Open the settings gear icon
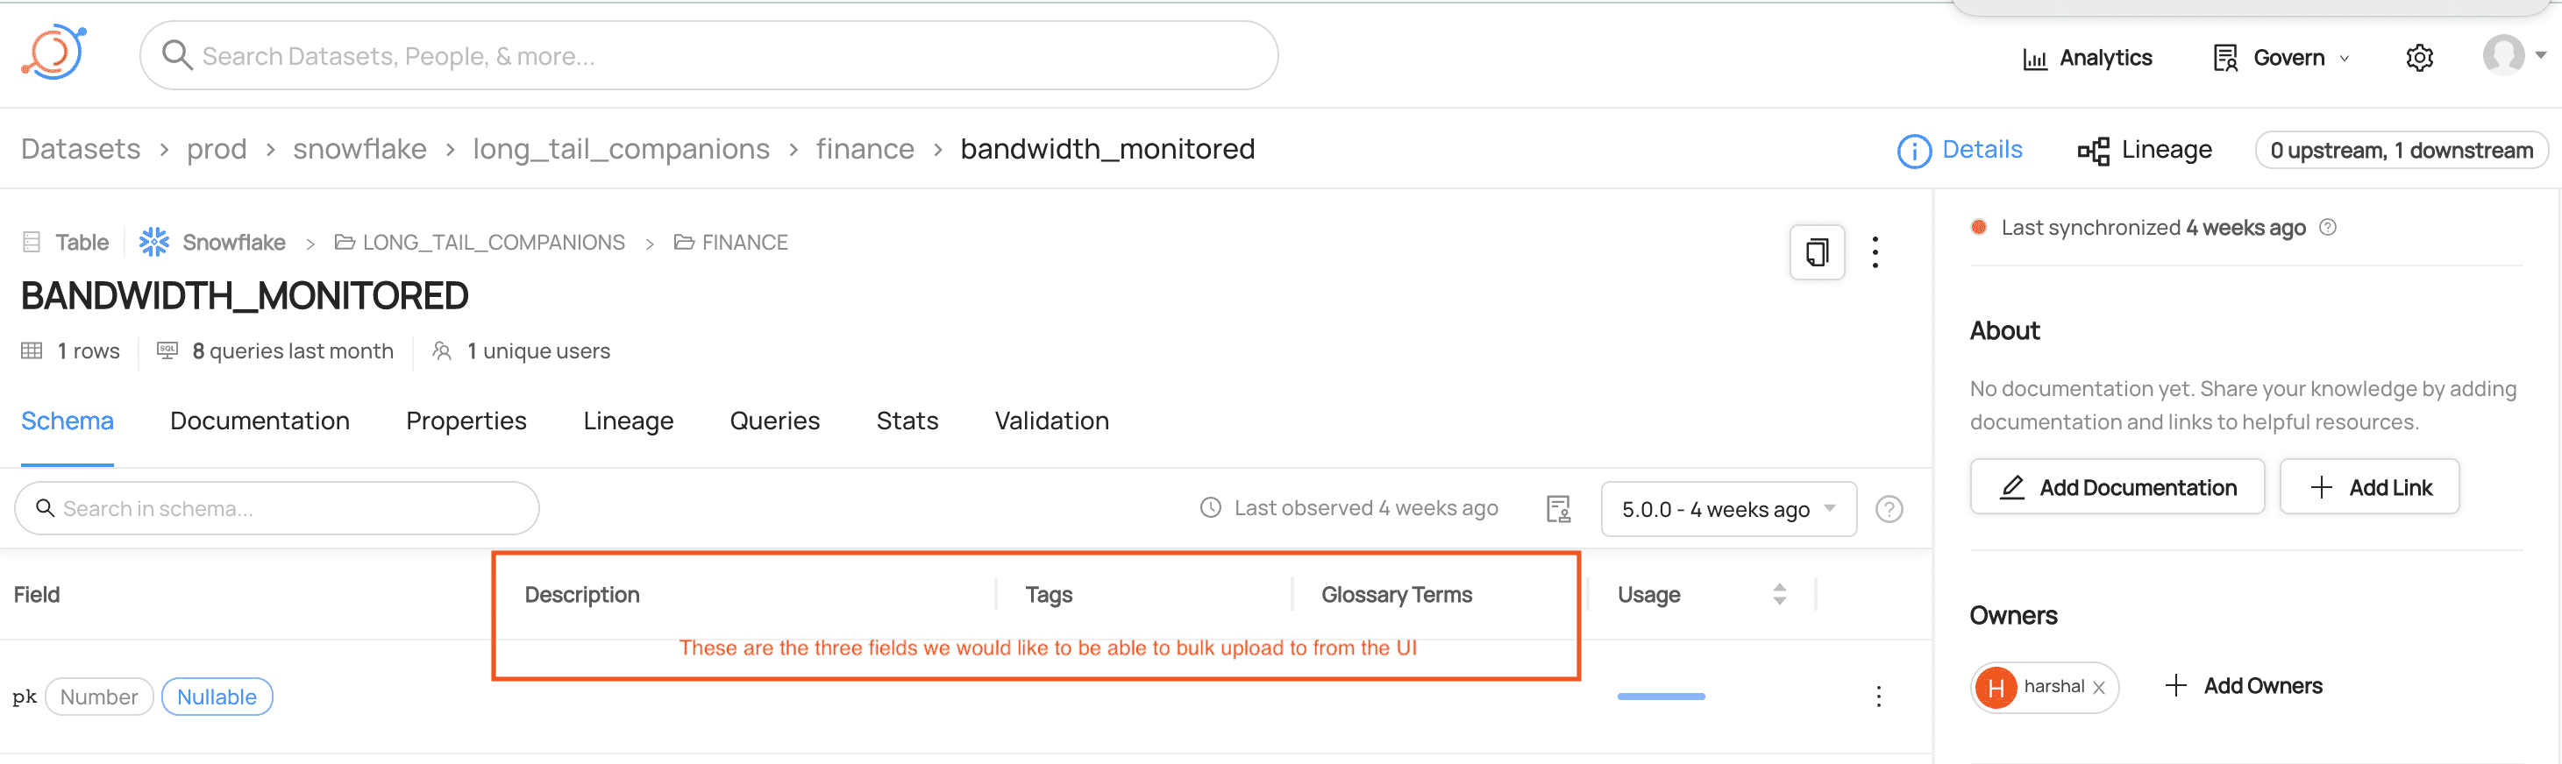 click(2419, 59)
